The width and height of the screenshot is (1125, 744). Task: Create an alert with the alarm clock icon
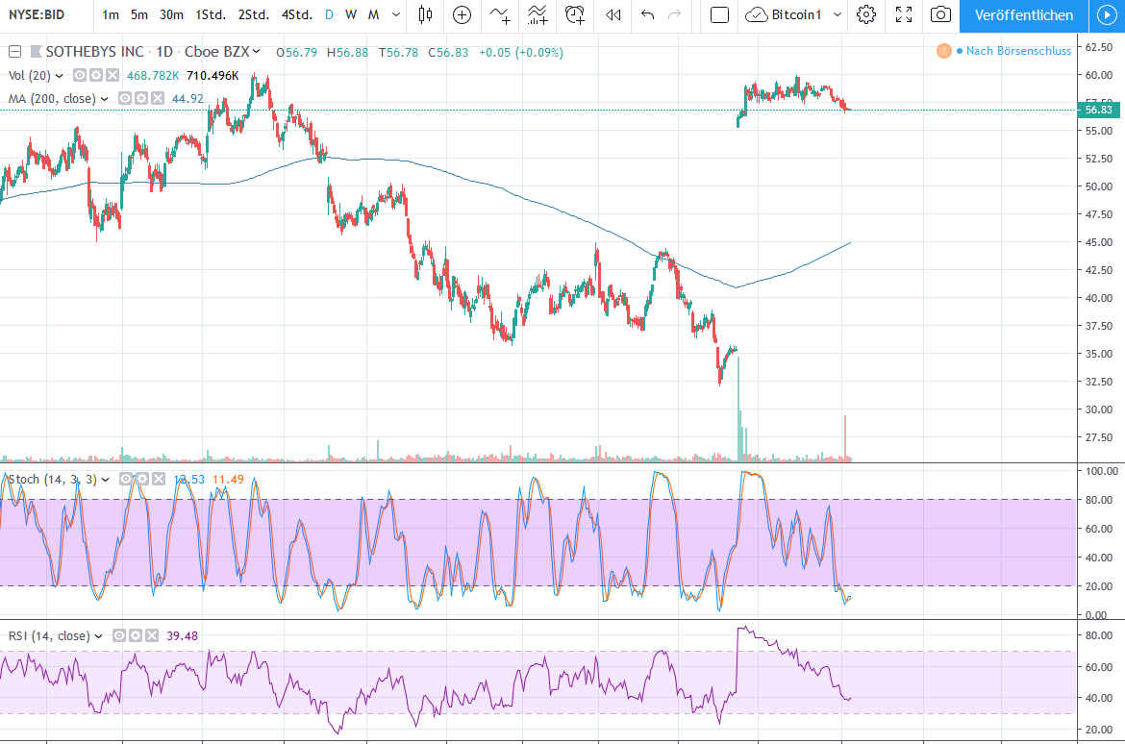pos(575,14)
